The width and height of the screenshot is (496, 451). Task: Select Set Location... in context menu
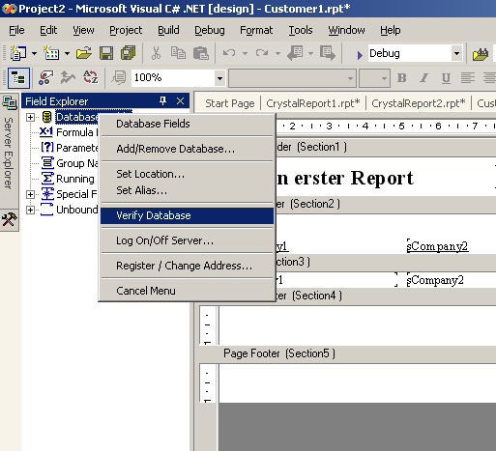[x=187, y=174]
